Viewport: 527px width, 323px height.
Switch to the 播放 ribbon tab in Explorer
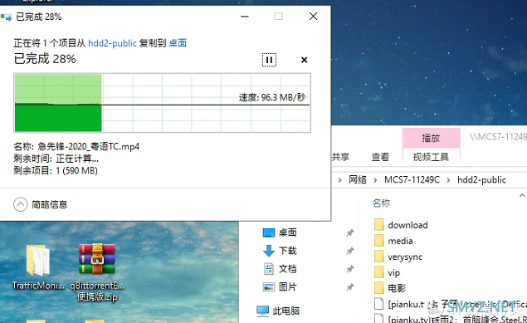tap(431, 138)
